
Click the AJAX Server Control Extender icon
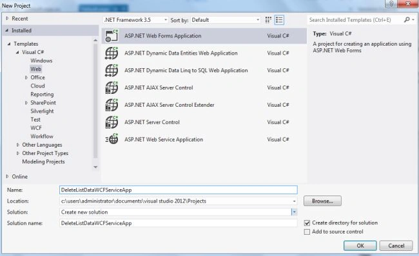point(112,105)
